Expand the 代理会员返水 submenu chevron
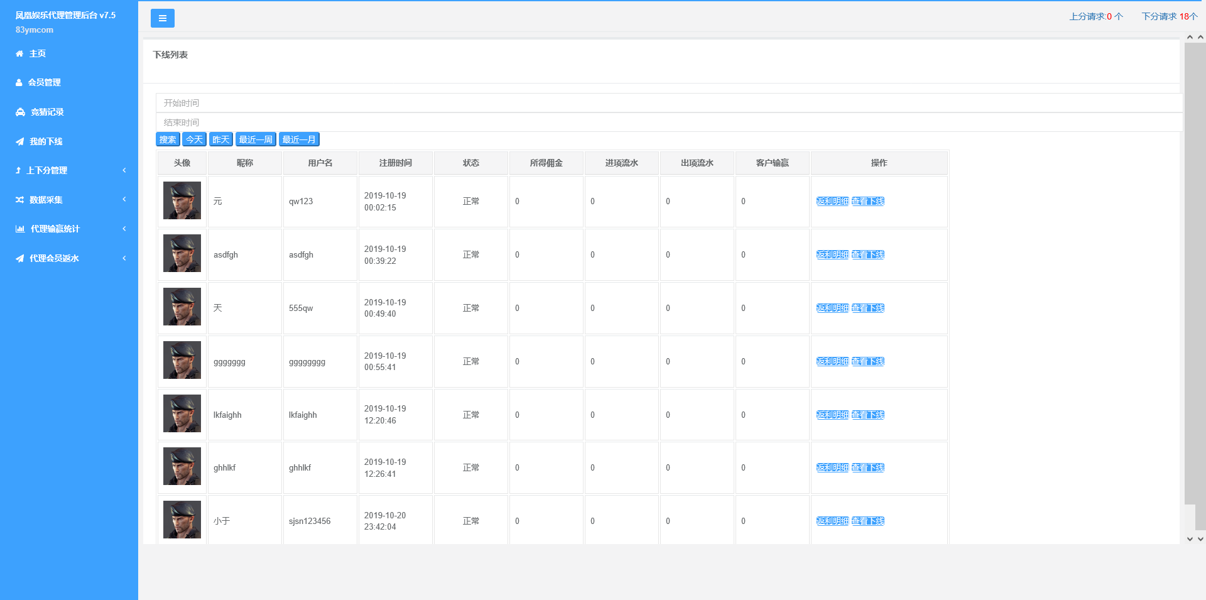The height and width of the screenshot is (600, 1206). click(124, 258)
